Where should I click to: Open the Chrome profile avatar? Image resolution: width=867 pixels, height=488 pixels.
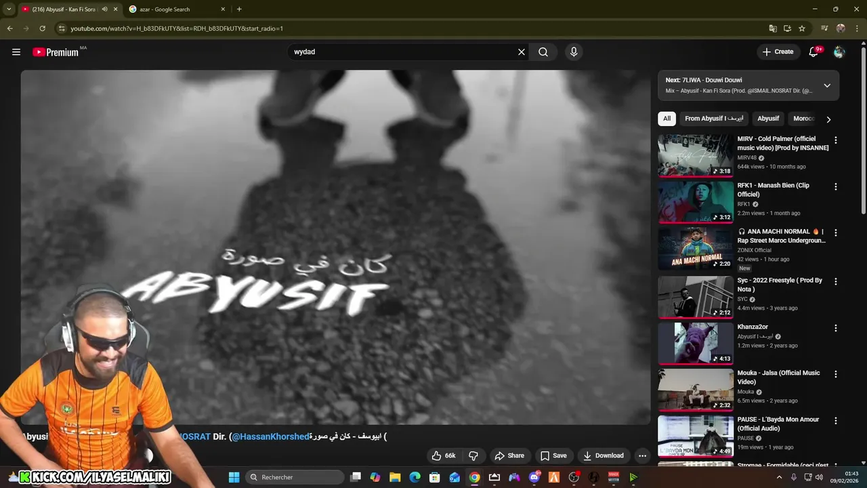[x=841, y=28]
